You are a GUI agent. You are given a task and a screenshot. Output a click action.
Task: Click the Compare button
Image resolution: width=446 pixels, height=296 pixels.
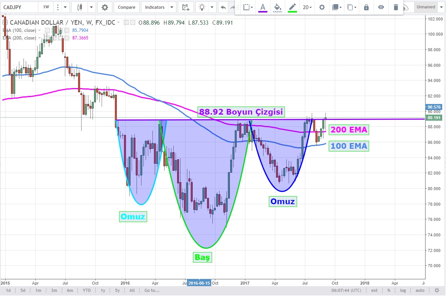pyautogui.click(x=126, y=7)
